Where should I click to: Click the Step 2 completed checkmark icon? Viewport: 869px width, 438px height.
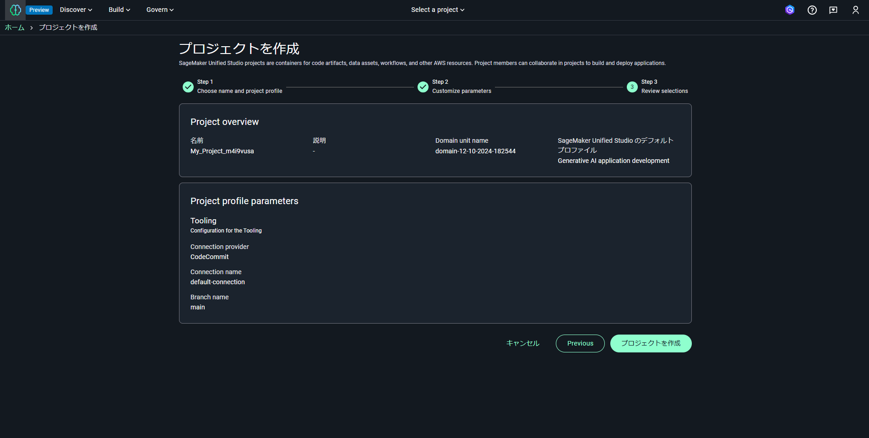(423, 87)
